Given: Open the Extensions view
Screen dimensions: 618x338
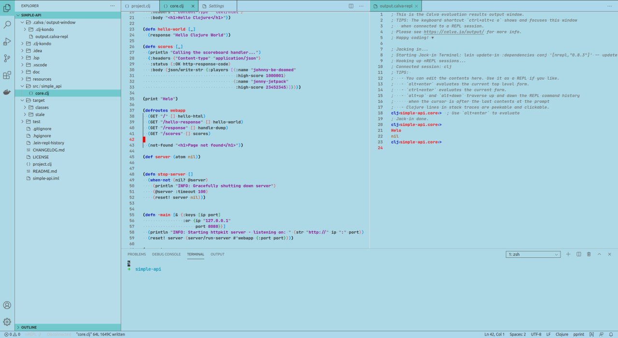Looking at the screenshot, I should 7,75.
